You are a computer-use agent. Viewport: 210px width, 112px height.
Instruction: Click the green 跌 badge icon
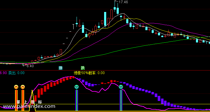pos(83,68)
